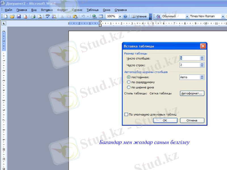Choose по ширине окна column width option
The image size is (227, 170).
pyautogui.click(x=129, y=87)
